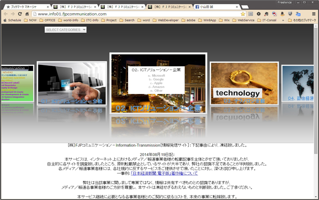The image size is (319, 200).
Task: Open the WebDeveloper bookmarks folder
Action: click(166, 20)
